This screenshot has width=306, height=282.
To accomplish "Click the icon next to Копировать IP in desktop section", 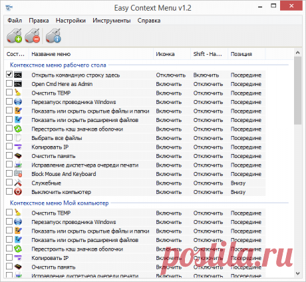I will coord(18,147).
